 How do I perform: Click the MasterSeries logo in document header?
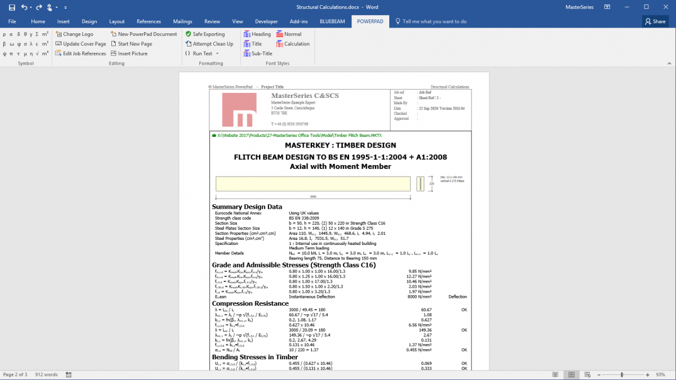click(x=240, y=110)
